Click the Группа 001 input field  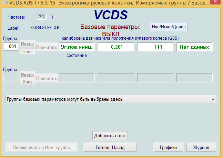11,47
